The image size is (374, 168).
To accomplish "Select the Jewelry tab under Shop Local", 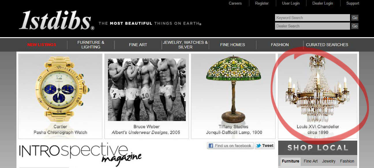I will [329, 161].
